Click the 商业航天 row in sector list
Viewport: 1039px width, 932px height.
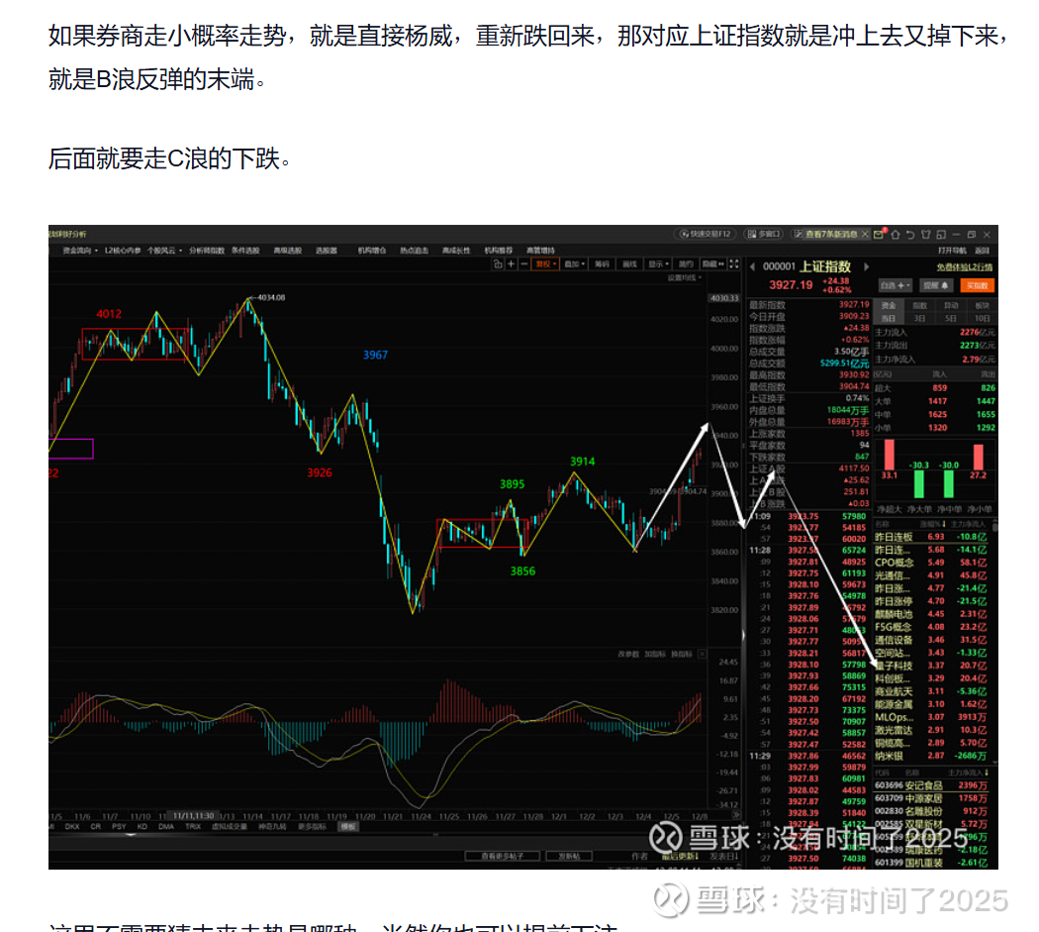pyautogui.click(x=932, y=691)
